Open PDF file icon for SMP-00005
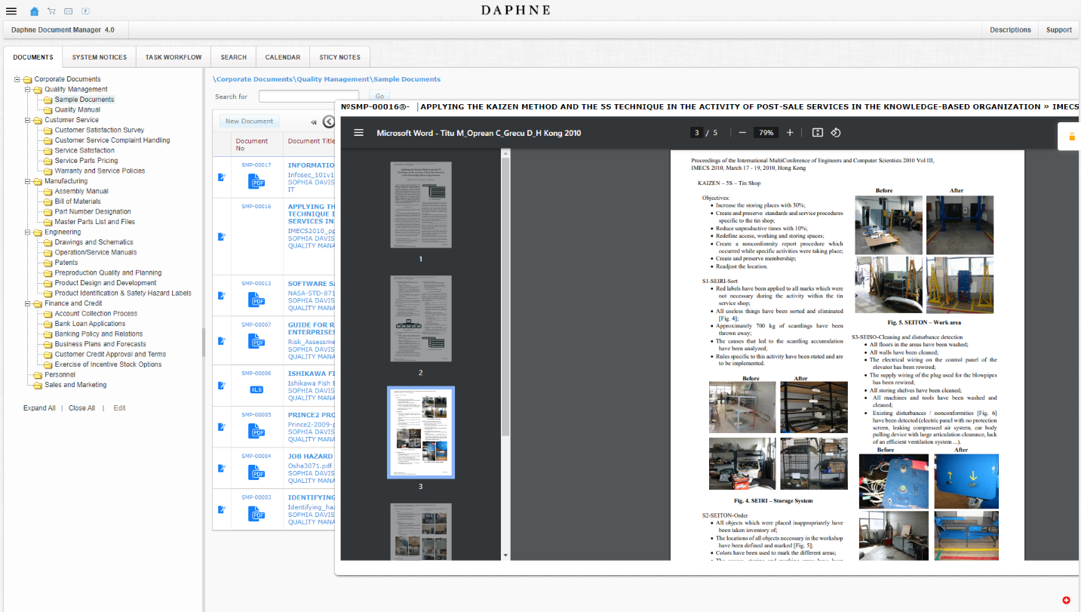 tap(257, 430)
